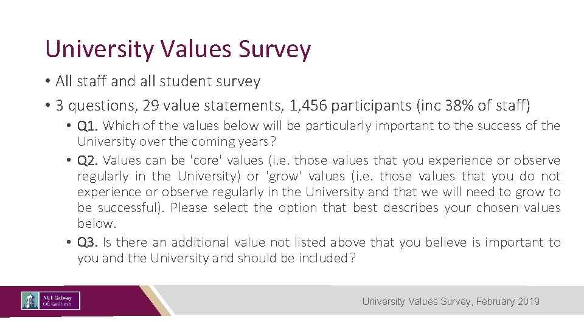Viewport: 584px width, 328px height.
Task: Click the "All staff and all student survey" bullet
Action: [158, 81]
